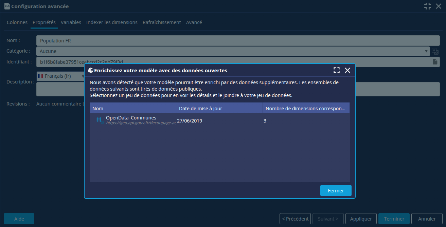Click the translate icon beside the Catégorie field
Screen dimensions: 446x227
click(x=435, y=51)
